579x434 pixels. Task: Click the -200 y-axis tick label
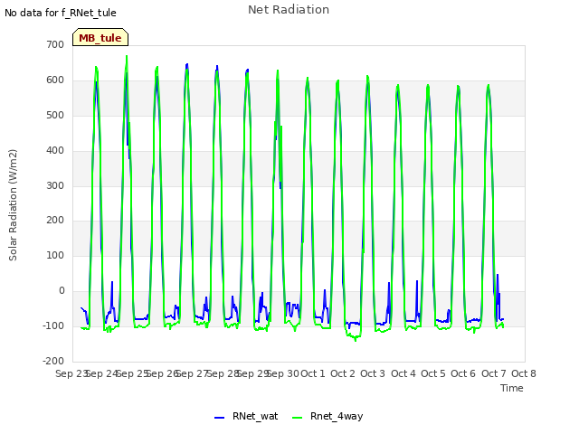point(53,361)
